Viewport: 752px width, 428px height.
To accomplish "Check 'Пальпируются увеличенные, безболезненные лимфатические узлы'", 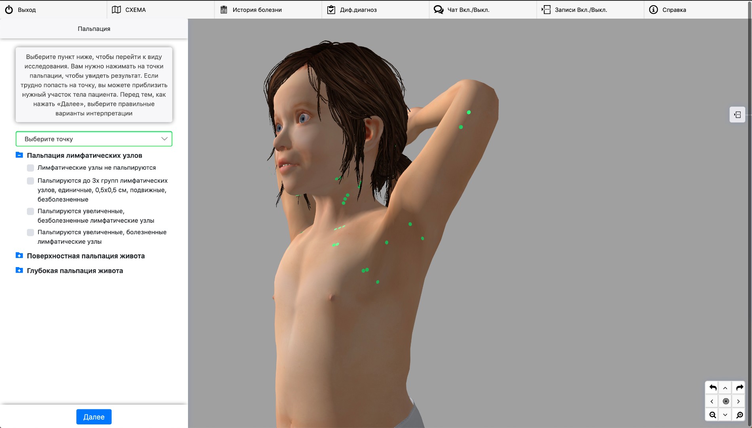I will point(30,212).
